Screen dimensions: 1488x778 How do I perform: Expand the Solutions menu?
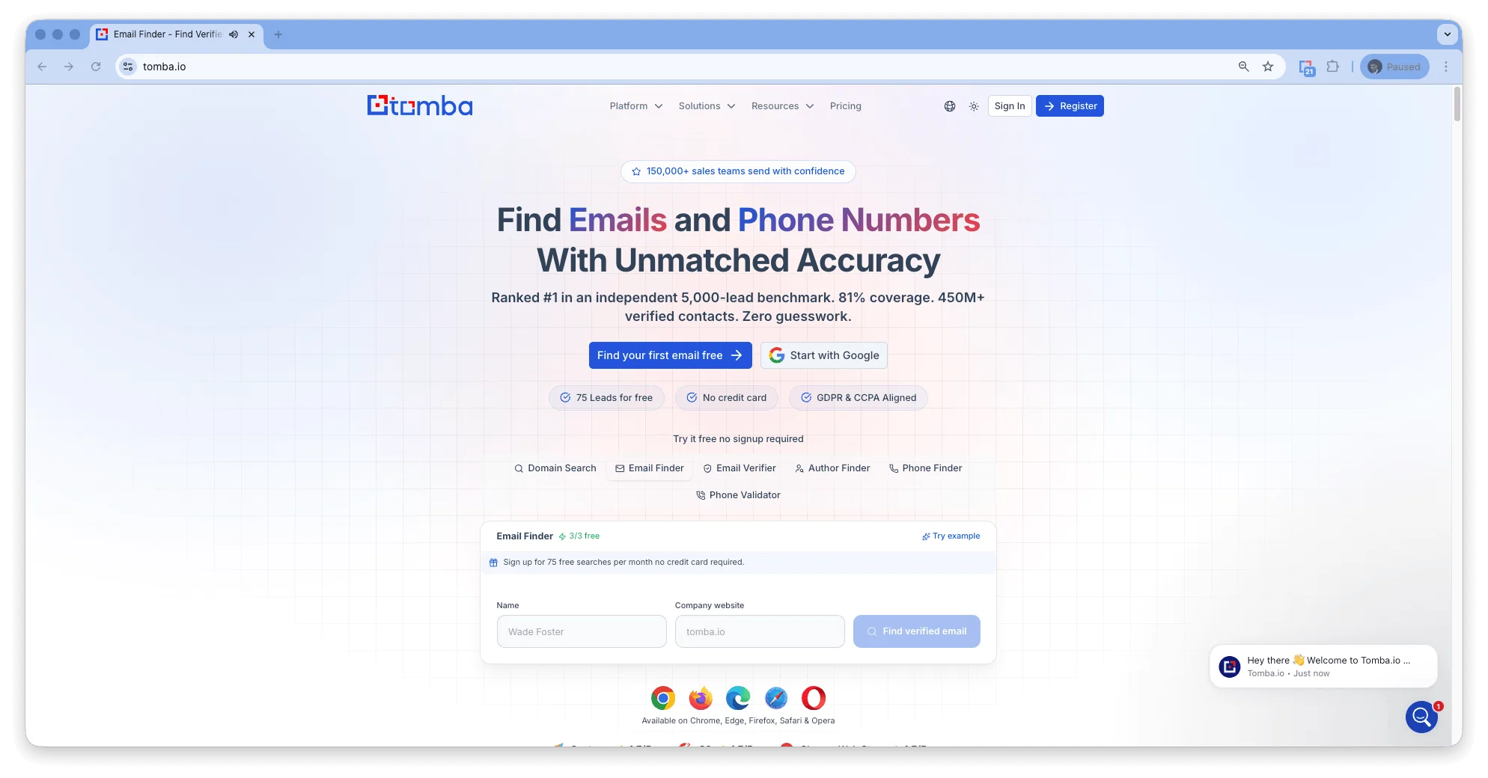point(707,106)
